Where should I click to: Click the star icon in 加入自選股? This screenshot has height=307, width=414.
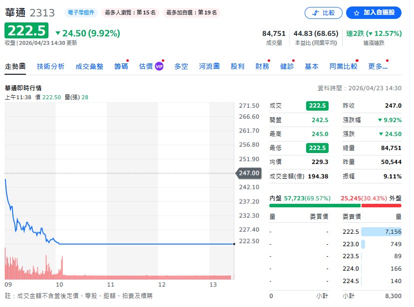point(357,13)
